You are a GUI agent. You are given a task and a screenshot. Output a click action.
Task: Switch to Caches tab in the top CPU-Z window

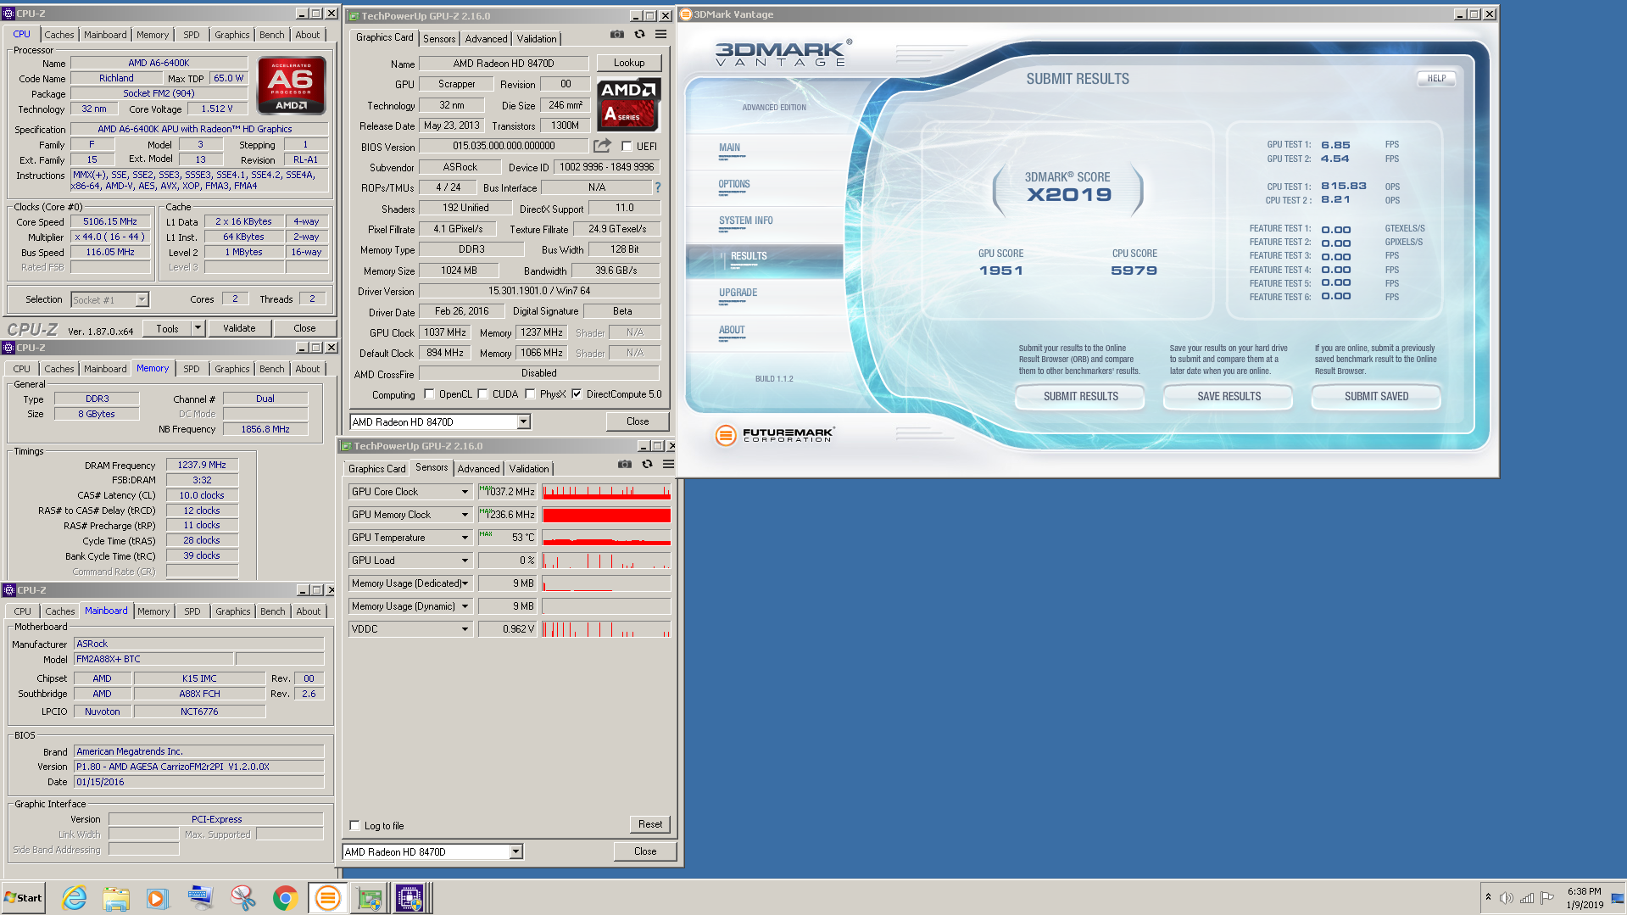[x=59, y=35]
